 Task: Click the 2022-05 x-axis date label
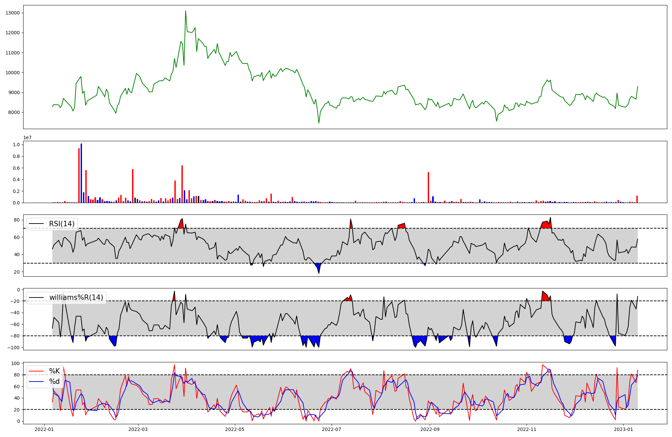(x=235, y=429)
